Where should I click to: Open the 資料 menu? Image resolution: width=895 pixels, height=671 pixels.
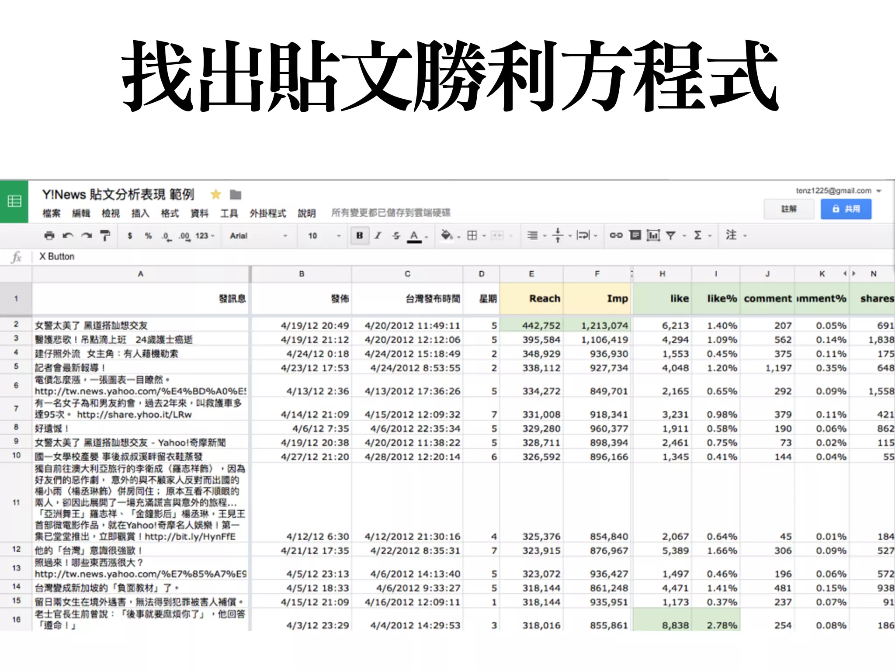199,213
